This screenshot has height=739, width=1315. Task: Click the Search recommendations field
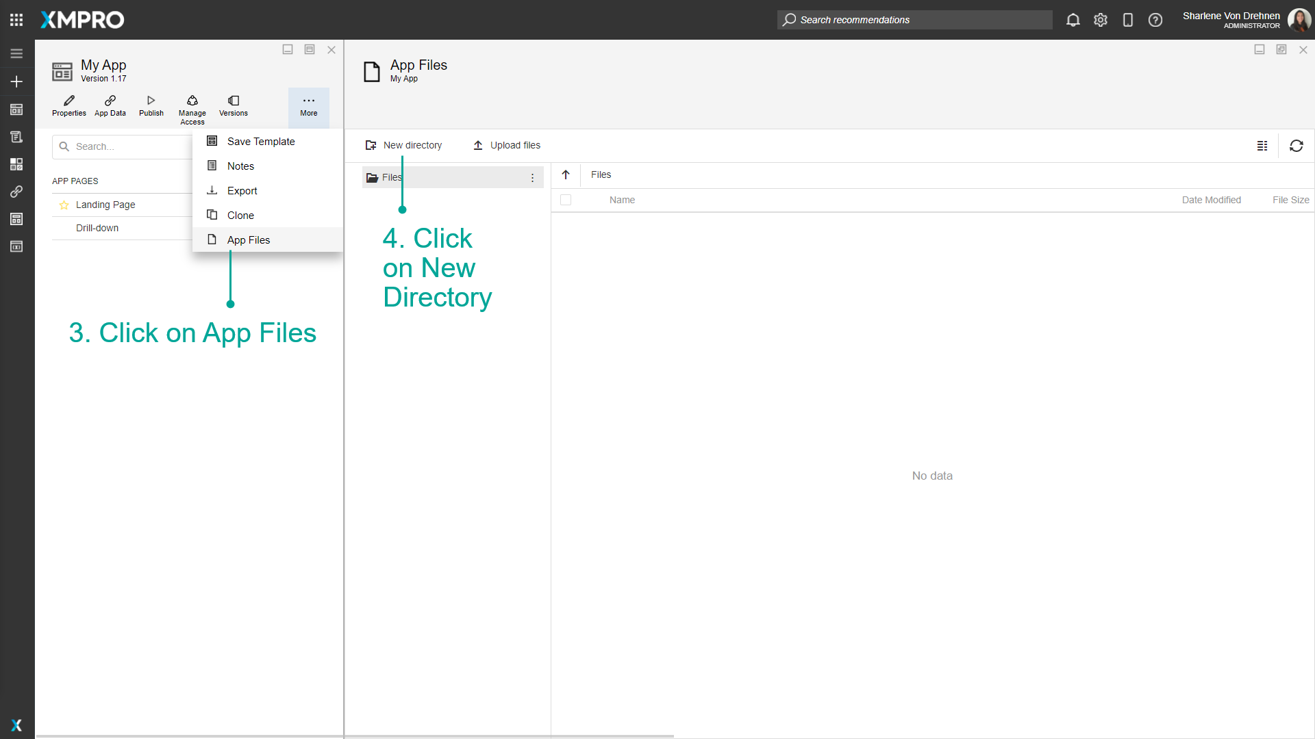(914, 20)
